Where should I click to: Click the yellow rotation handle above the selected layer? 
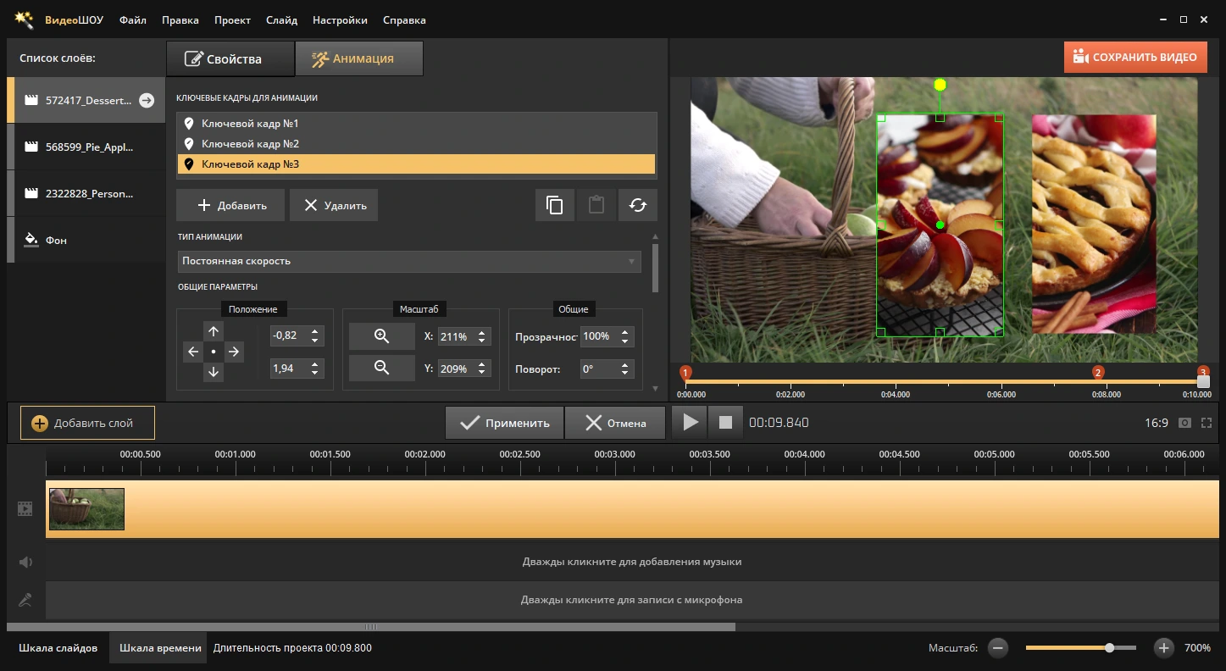pyautogui.click(x=940, y=85)
